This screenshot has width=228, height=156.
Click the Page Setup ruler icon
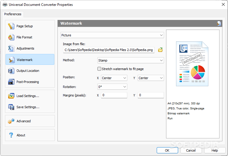11,26
